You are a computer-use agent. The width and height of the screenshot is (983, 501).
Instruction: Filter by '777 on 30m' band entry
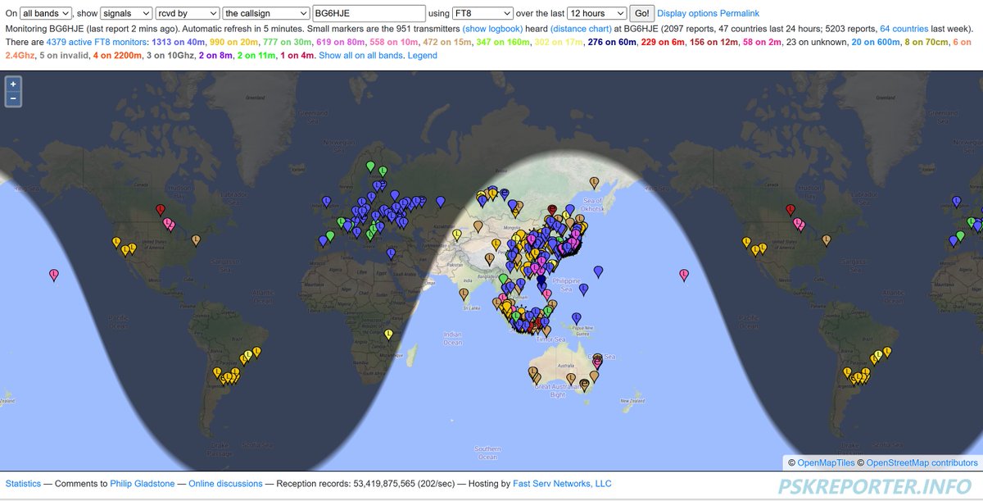click(287, 42)
